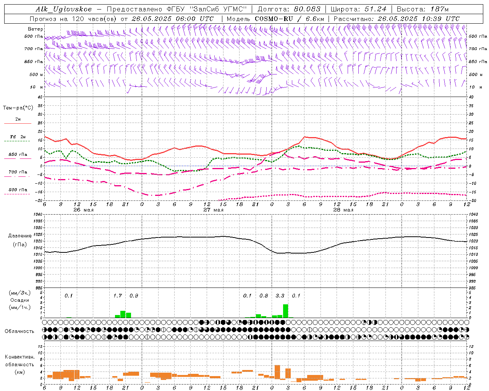Click the precipitation total 1.7
Viewport: 489px width, 391px height.
click(118, 296)
